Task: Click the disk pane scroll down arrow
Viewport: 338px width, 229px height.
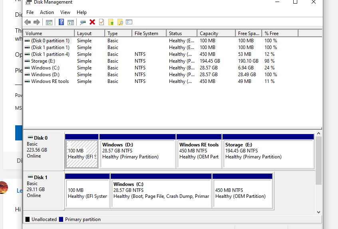Action: (x=318, y=212)
